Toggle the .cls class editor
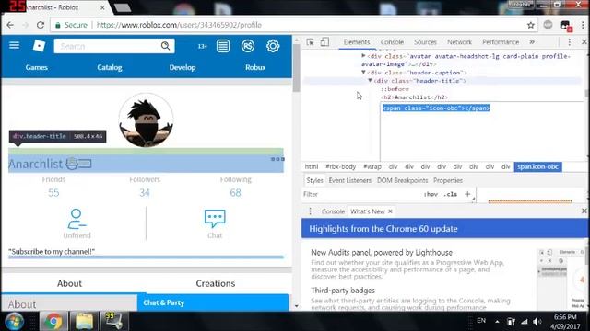This screenshot has width=590, height=331. pos(450,194)
